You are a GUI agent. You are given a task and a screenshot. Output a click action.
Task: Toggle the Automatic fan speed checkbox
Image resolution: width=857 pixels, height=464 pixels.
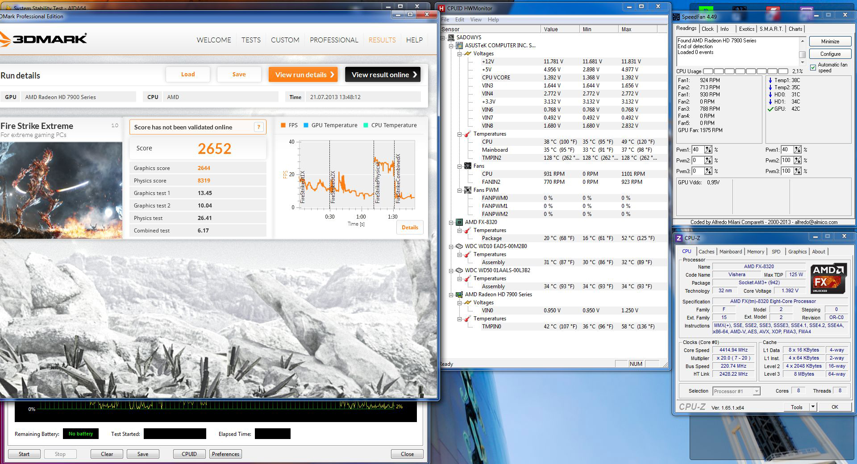tap(813, 68)
